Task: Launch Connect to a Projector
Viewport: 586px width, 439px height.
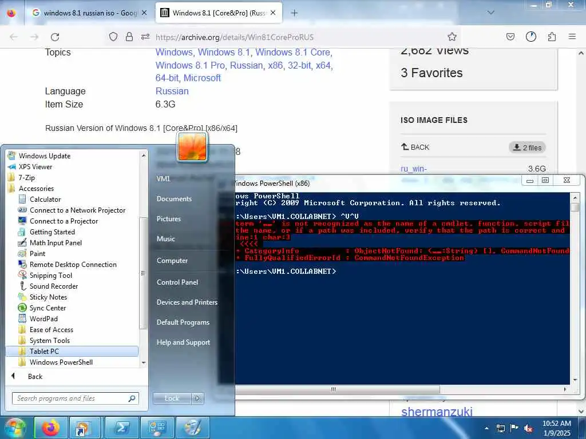Action: point(64,221)
